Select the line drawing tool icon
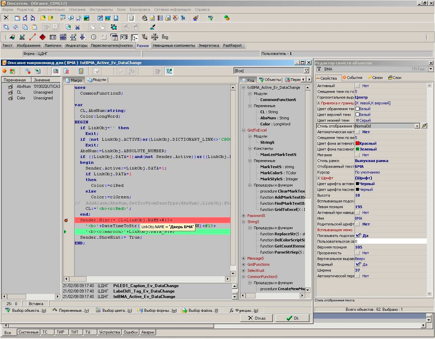 pyautogui.click(x=33, y=37)
